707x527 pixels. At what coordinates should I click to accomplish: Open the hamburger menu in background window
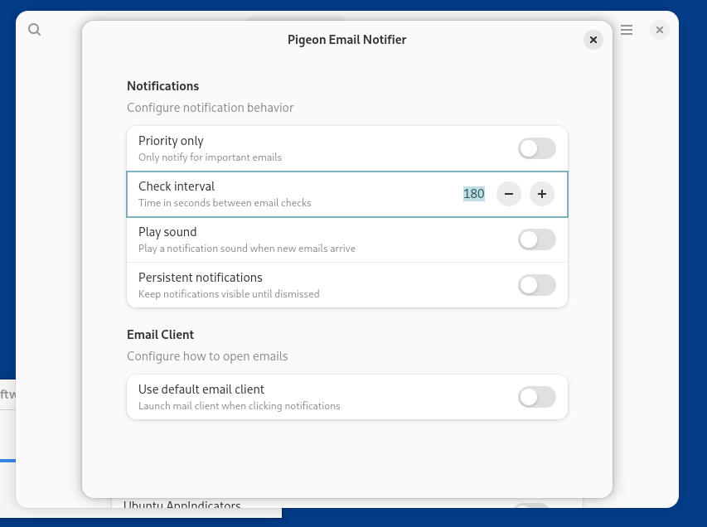(x=627, y=30)
